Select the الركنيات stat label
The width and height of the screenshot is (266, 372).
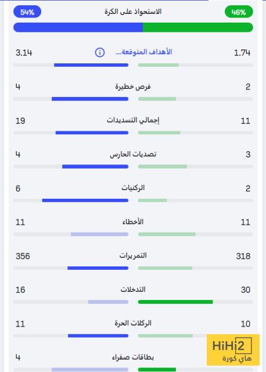tap(133, 188)
